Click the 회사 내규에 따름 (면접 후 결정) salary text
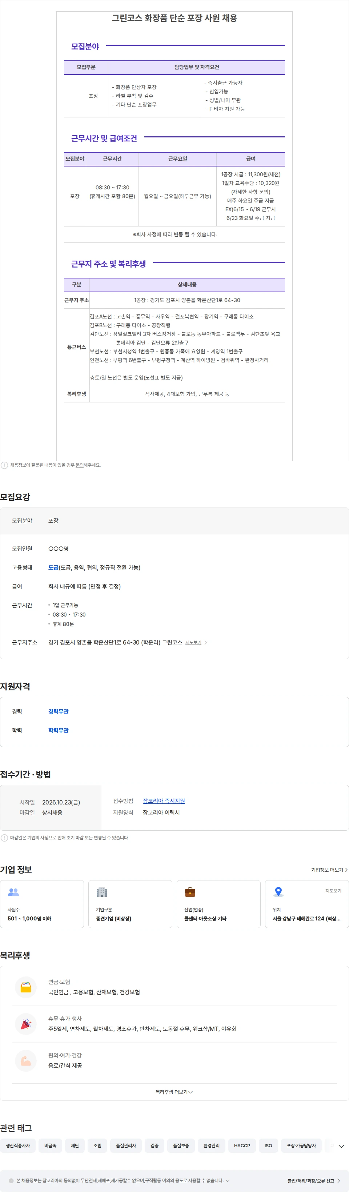 click(x=84, y=586)
